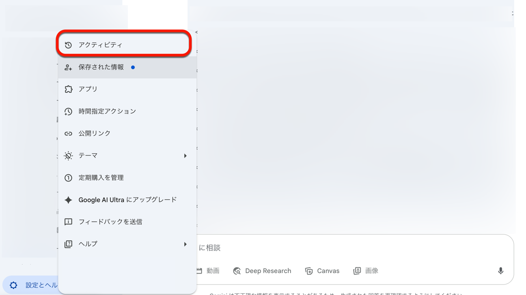Click the Activity history clock icon
Viewport: 526px width, 295px height.
[x=68, y=45]
